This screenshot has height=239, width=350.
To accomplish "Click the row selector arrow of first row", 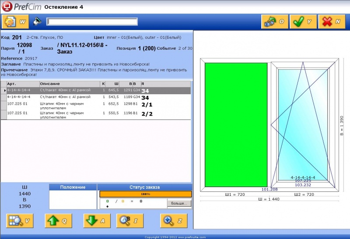I will (4, 91).
